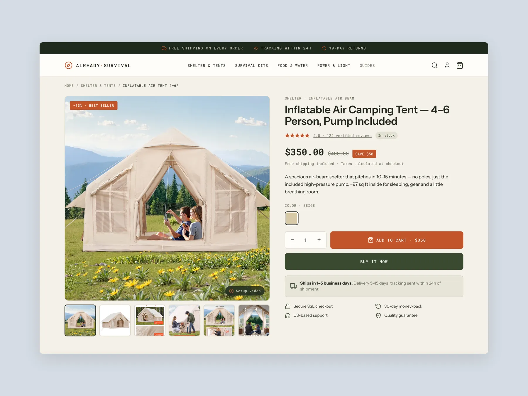Open Food & Water menu
Screen dimensions: 528x396
292,66
